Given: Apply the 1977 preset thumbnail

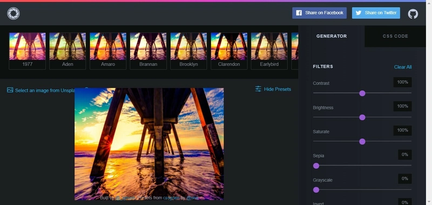Looking at the screenshot, I should (x=28, y=51).
